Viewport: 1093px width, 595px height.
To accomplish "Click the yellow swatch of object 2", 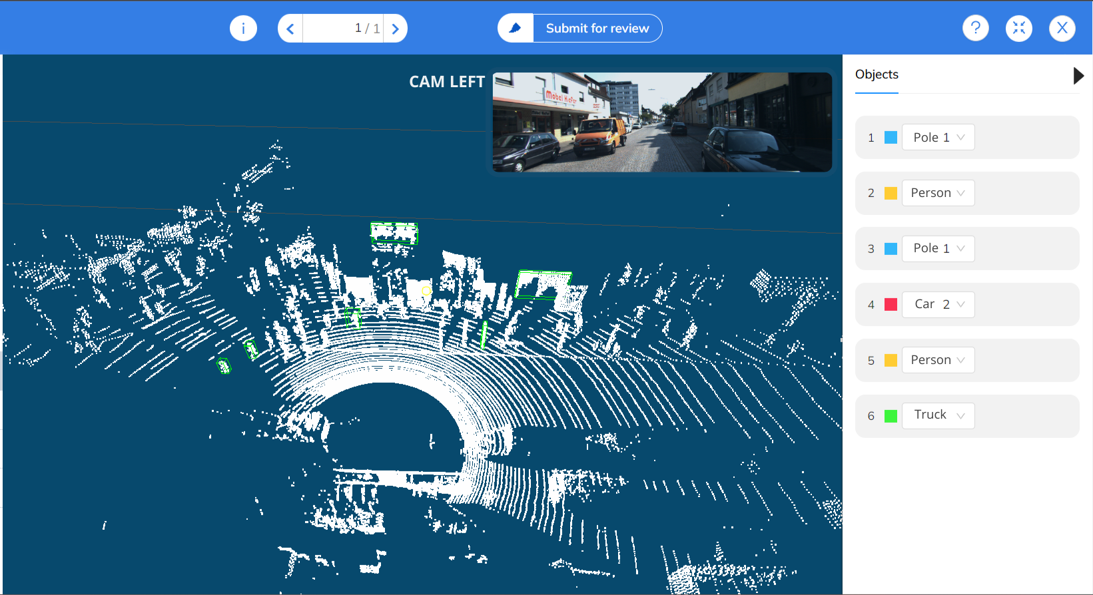I will [891, 193].
